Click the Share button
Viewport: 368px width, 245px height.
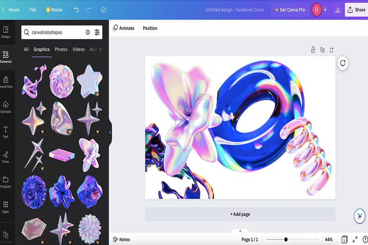click(x=357, y=10)
